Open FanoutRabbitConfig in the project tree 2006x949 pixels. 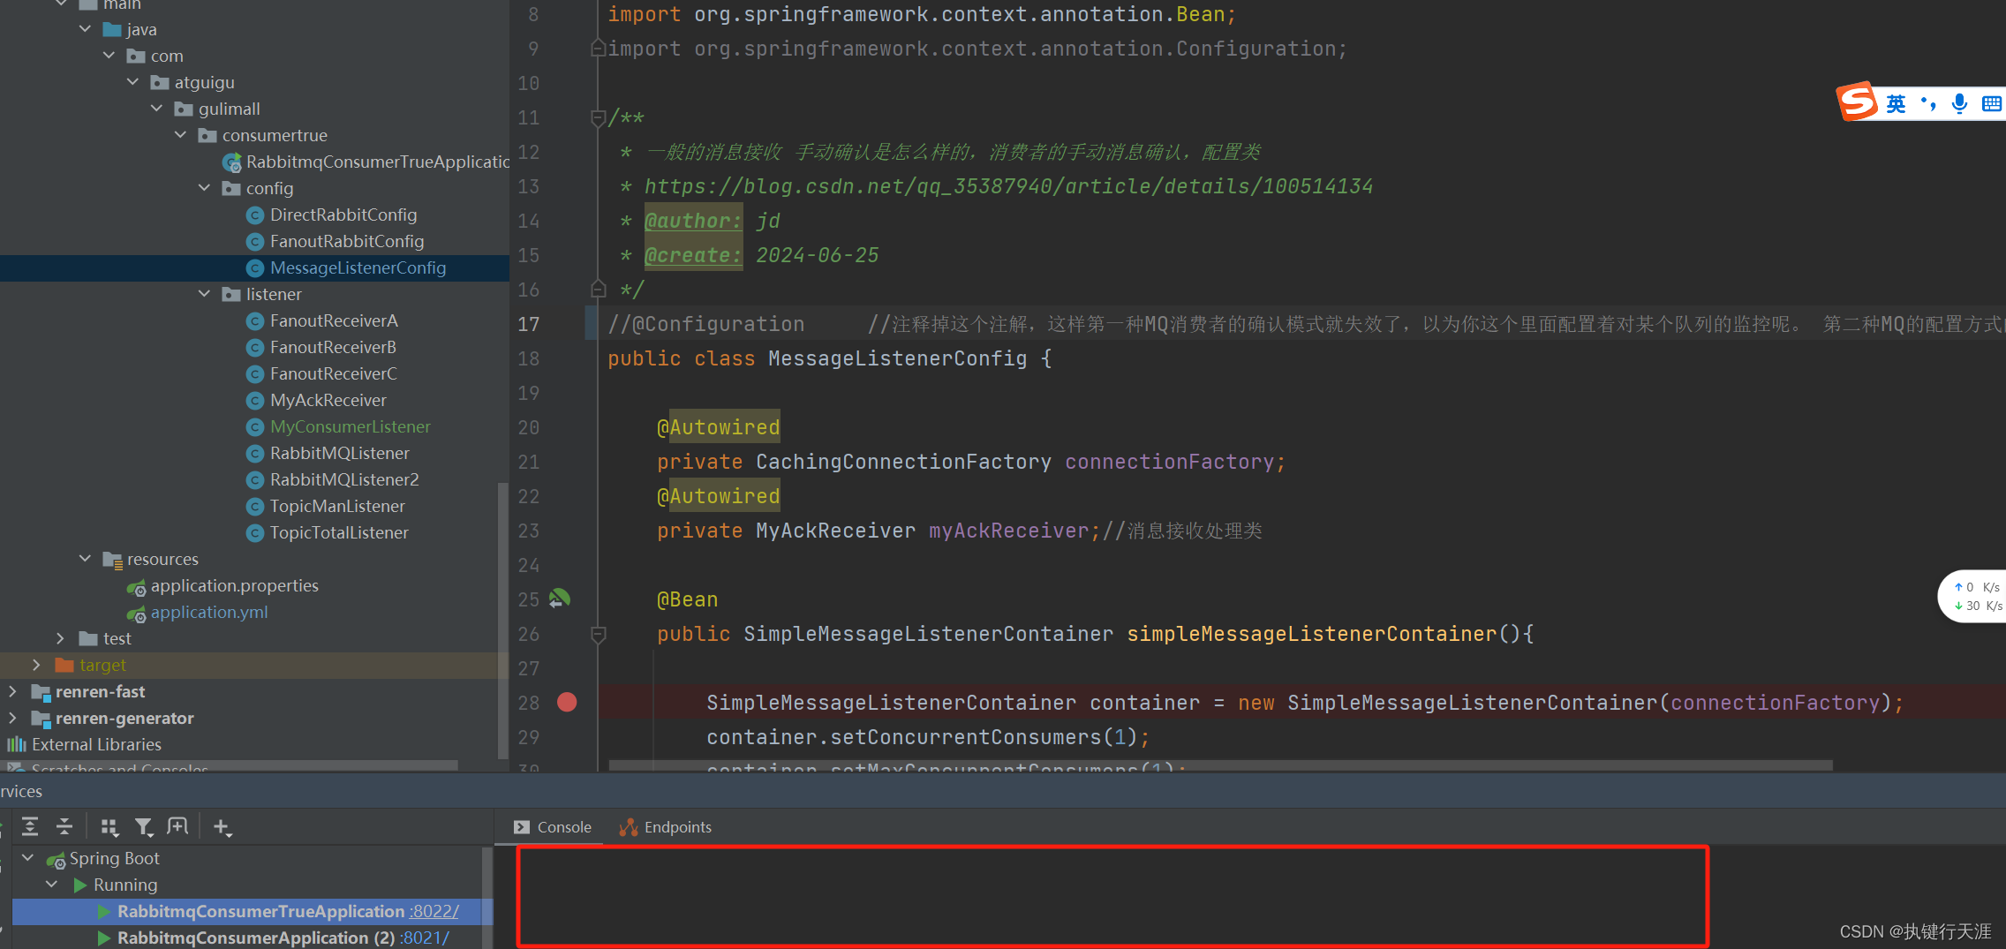[346, 241]
